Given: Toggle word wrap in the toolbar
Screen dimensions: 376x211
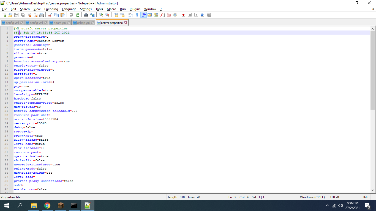Looking at the screenshot, I should pos(131,15).
